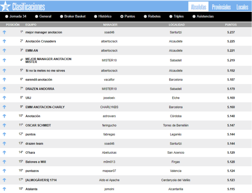The image size is (252, 193).
Task: Click the up arrow beside DRAZEN ANDORRA
Action: [4, 89]
